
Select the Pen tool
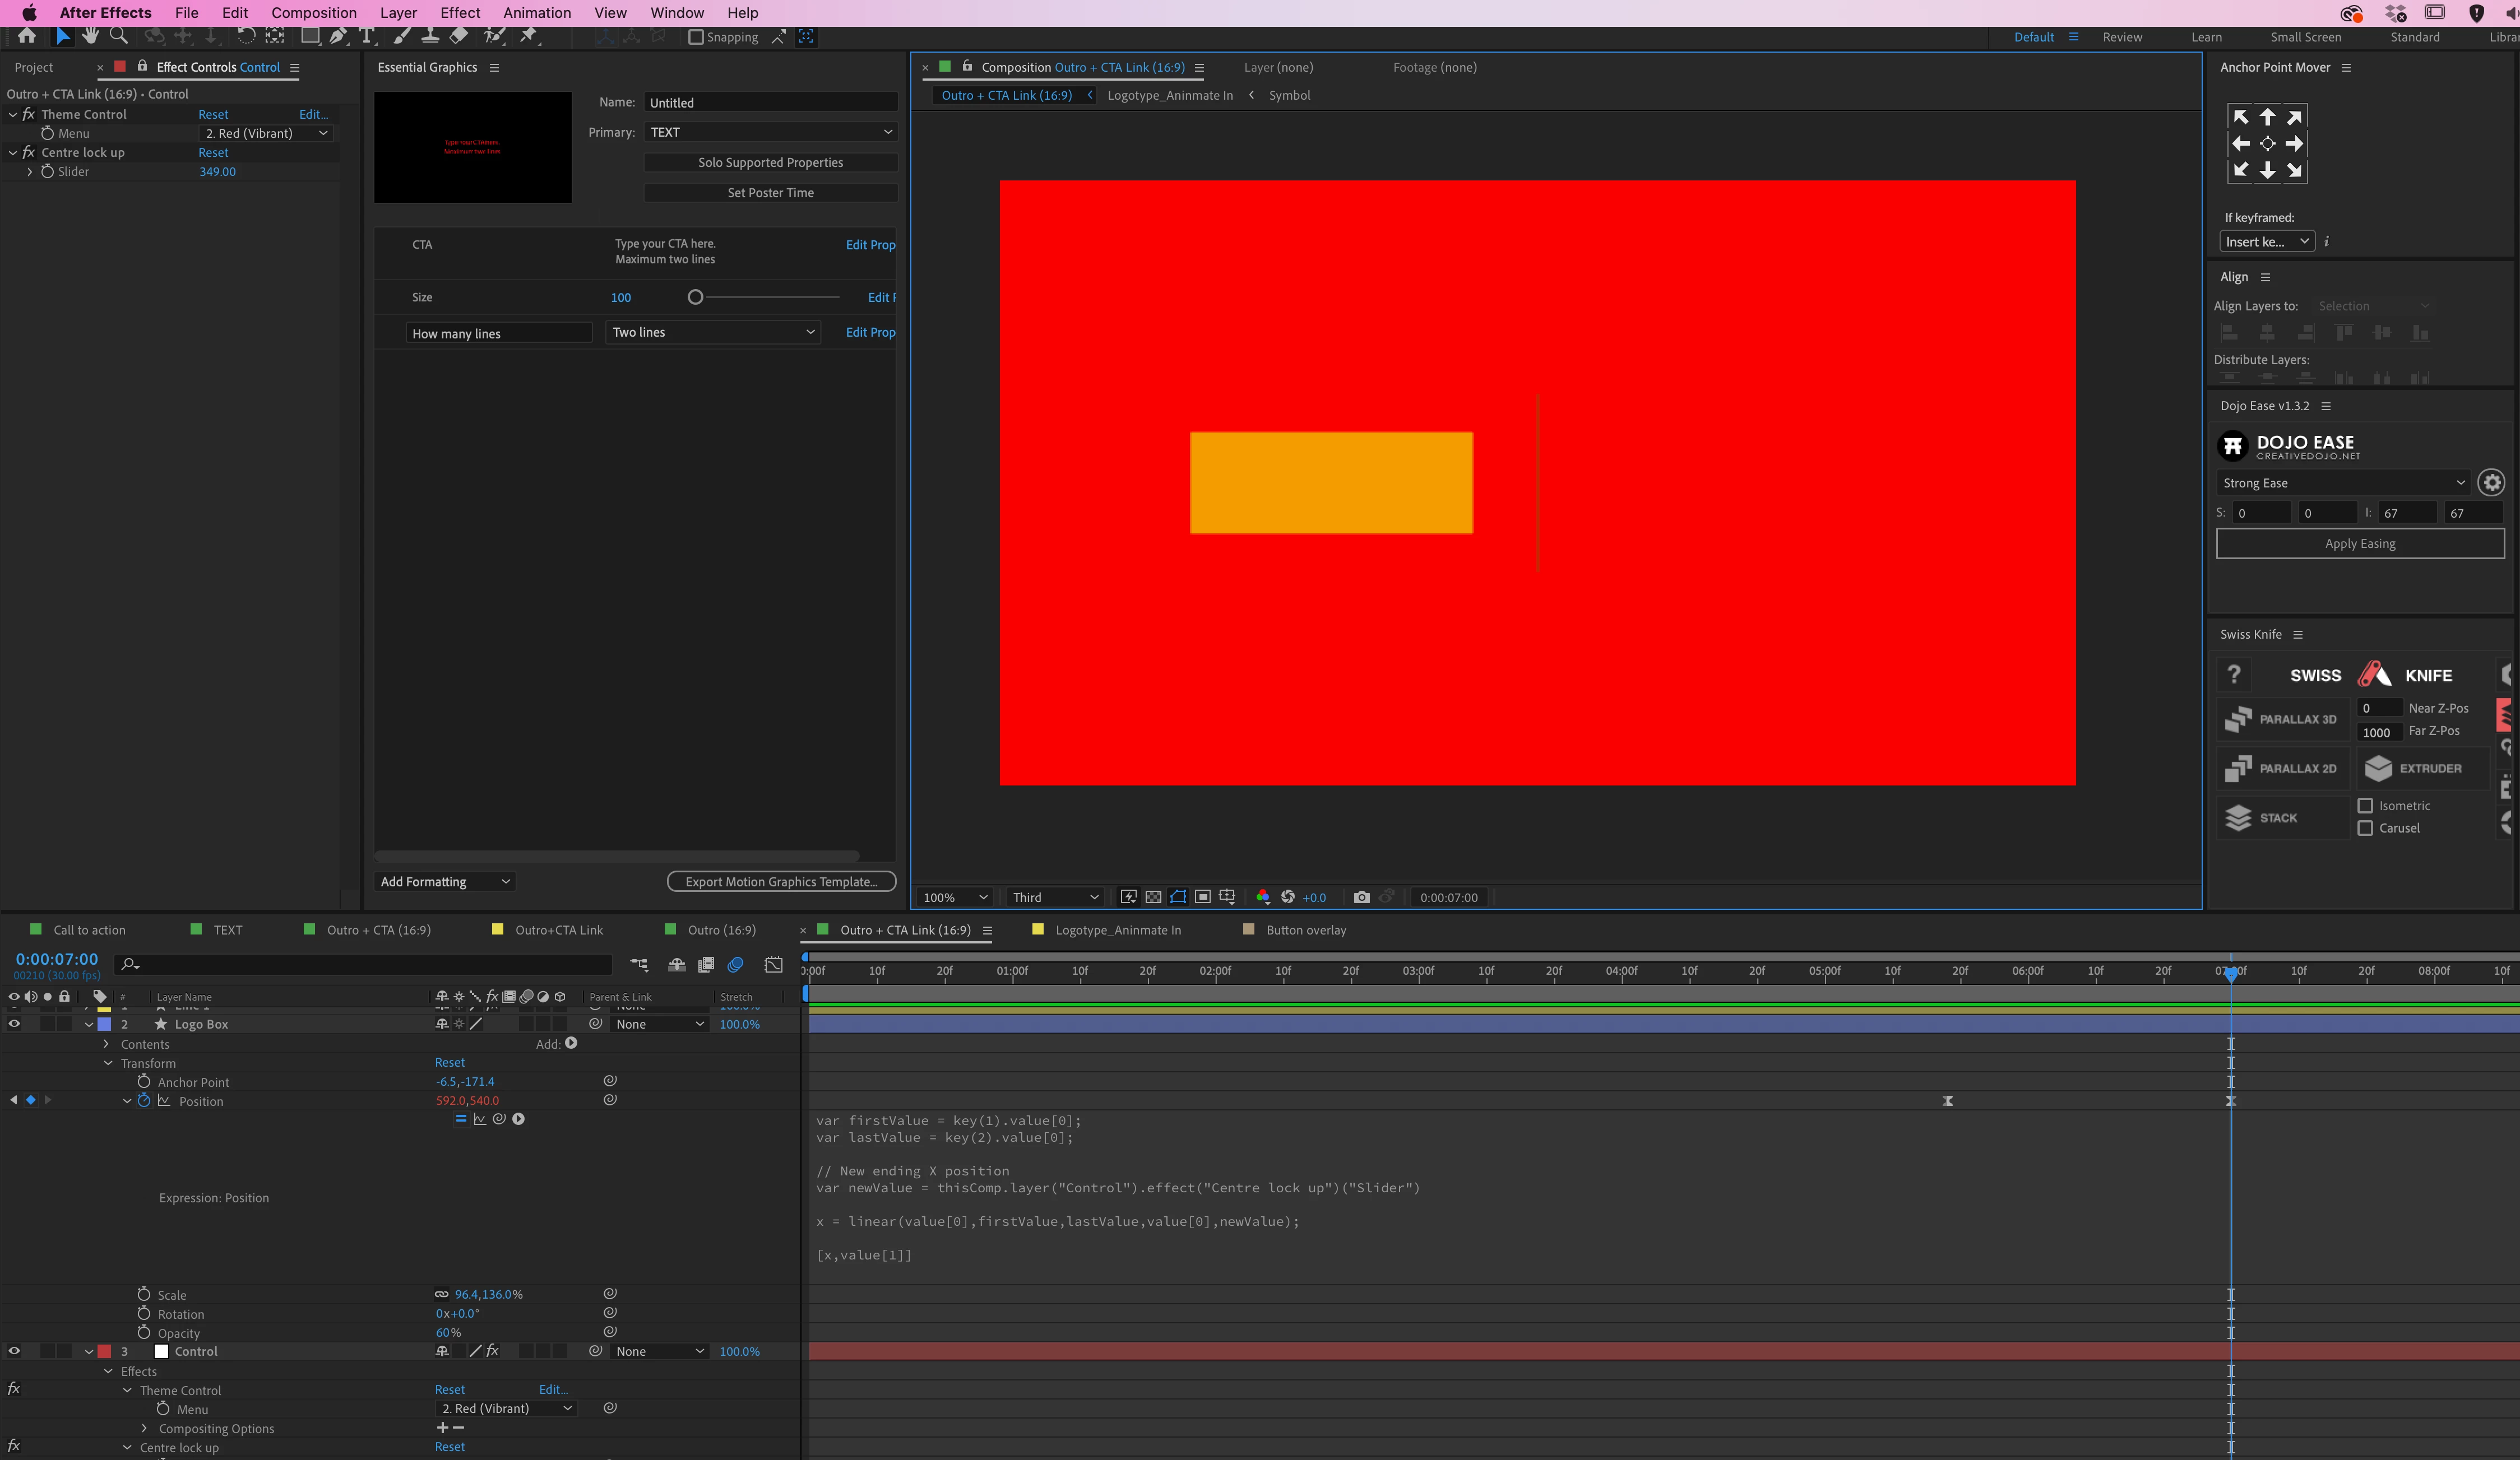coord(339,36)
